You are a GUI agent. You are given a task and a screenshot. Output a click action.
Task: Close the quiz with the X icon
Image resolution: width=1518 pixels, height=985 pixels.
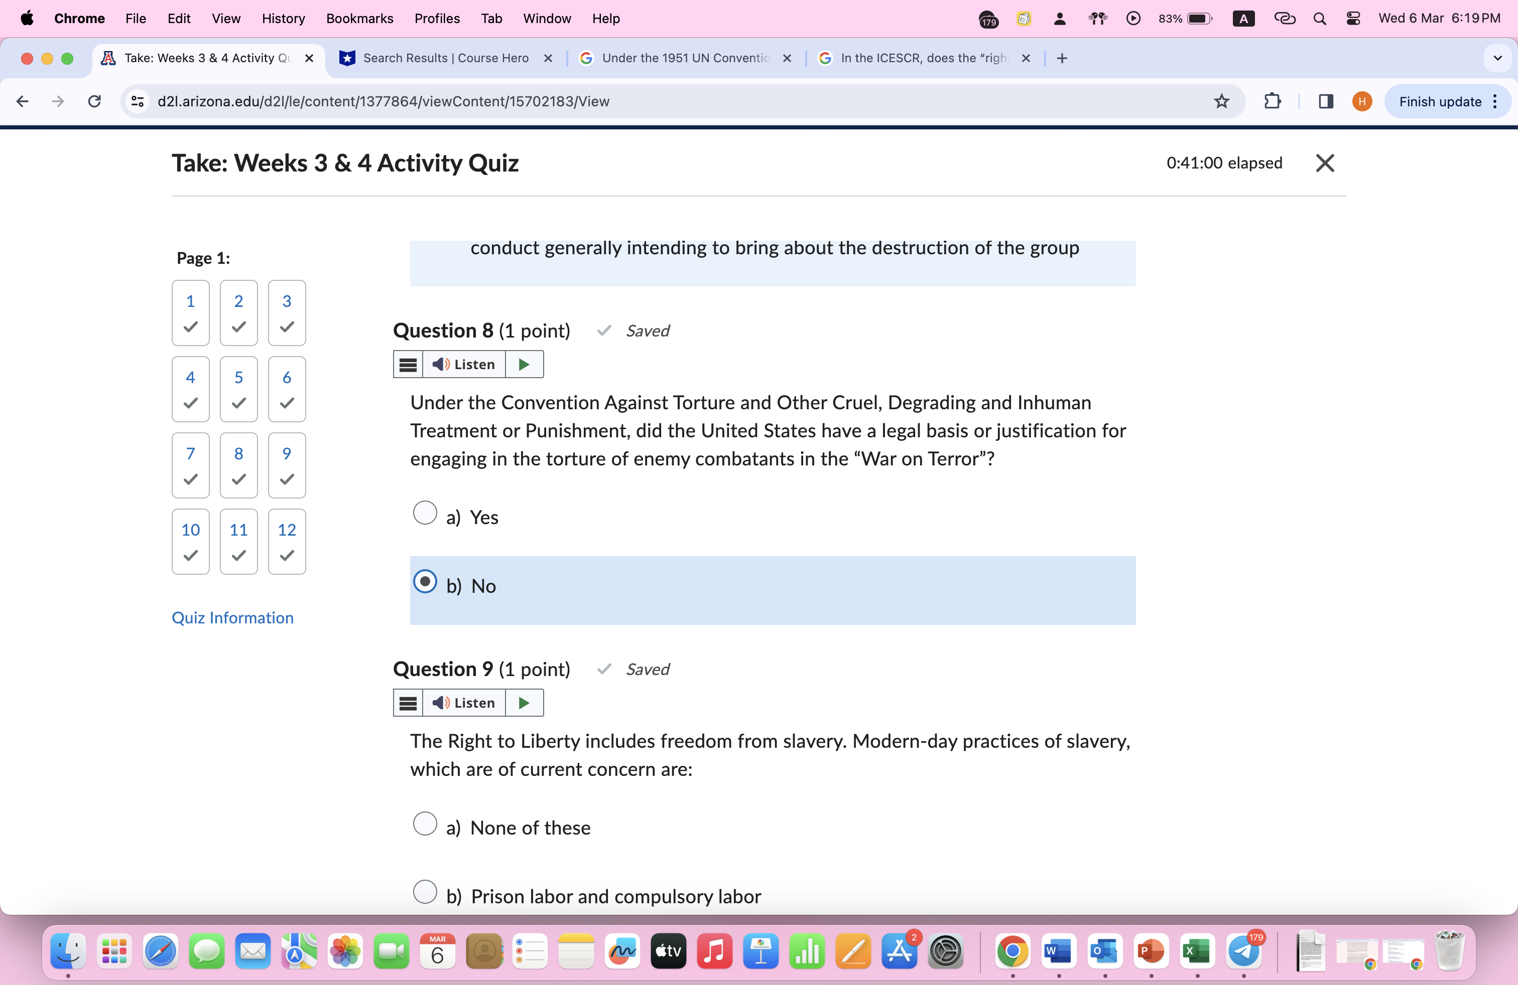click(1325, 163)
